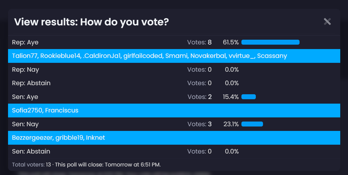Expand the Rep: Aye result row
348x175 pixels.
click(25, 42)
